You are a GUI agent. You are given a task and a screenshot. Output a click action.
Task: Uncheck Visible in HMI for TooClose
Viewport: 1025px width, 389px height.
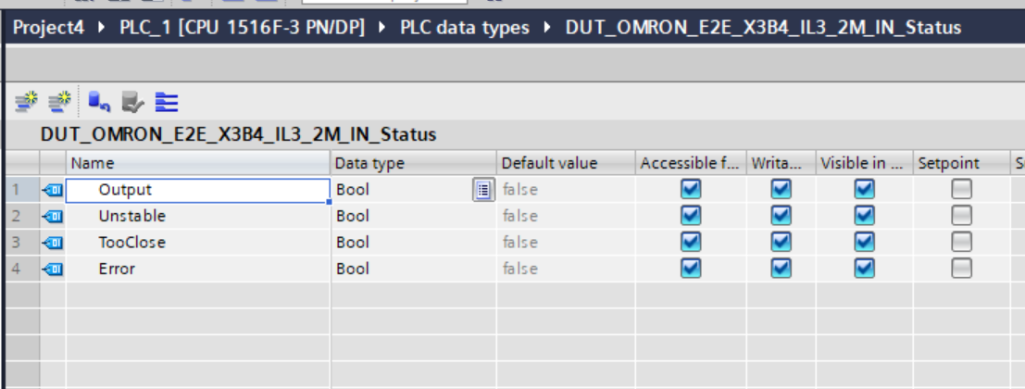click(x=864, y=242)
